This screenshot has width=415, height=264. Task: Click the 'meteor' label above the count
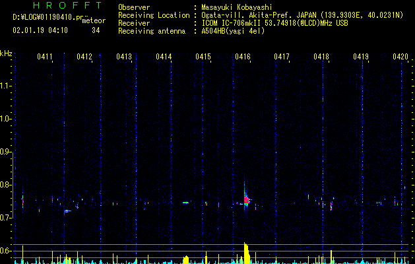pos(94,20)
